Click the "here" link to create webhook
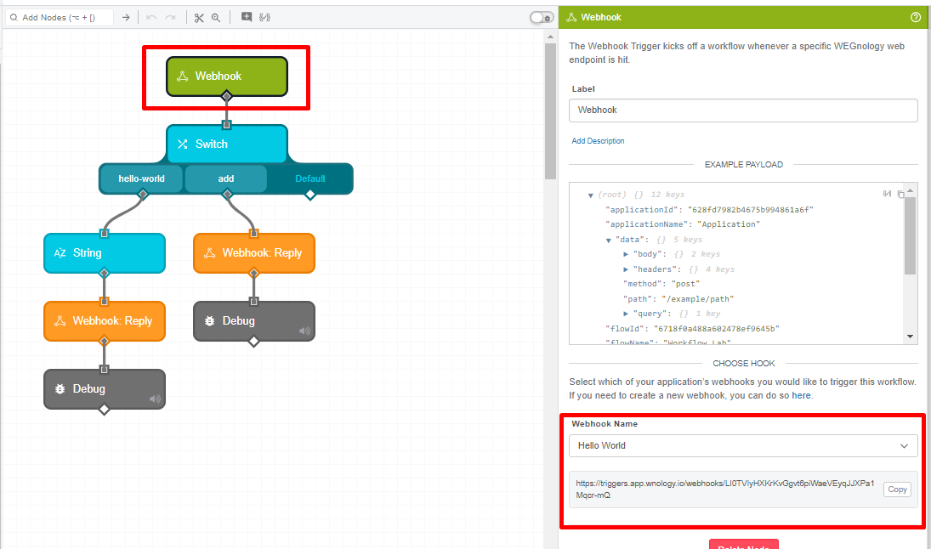 tap(801, 396)
